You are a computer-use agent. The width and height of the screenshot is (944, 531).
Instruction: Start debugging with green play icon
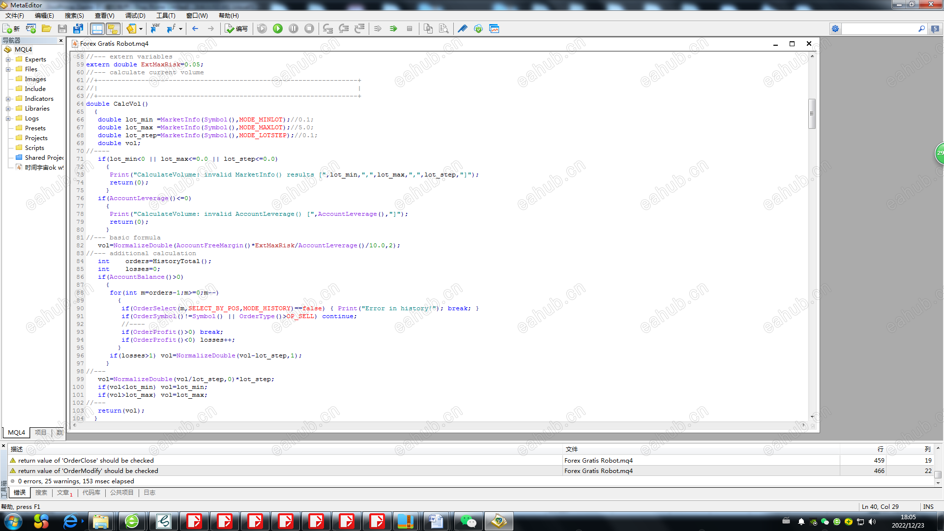tap(278, 29)
